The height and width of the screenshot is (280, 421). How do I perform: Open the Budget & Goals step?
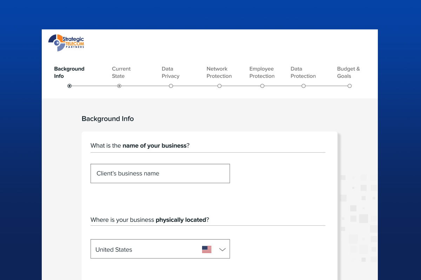tap(348, 72)
